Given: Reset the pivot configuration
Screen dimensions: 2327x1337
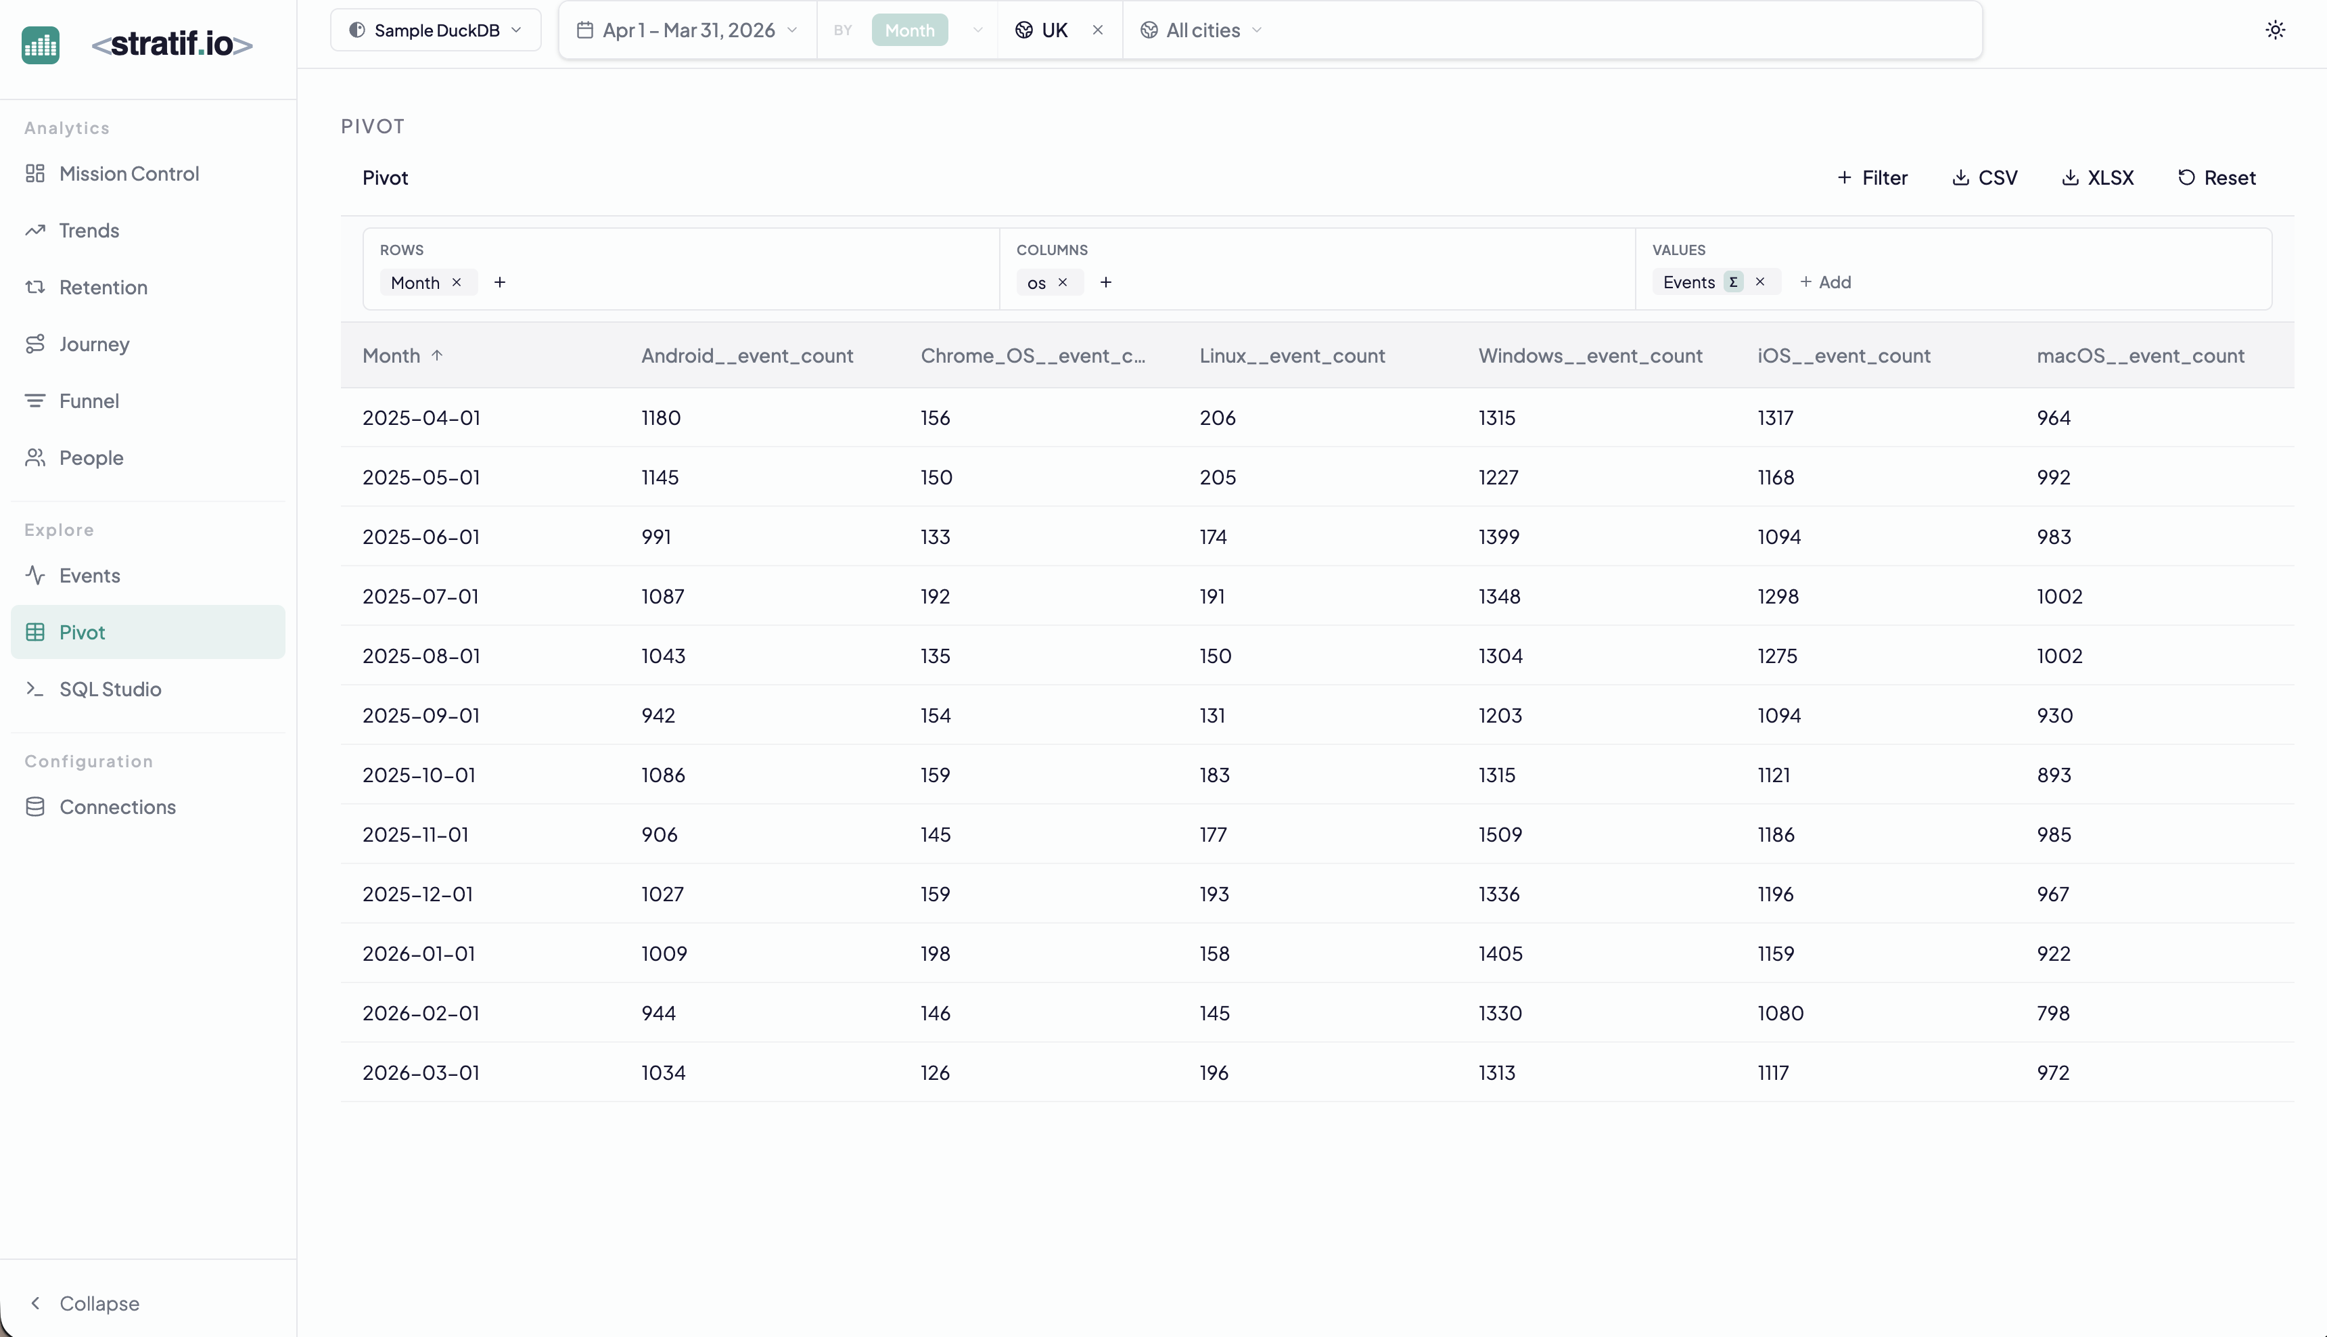Looking at the screenshot, I should 2216,178.
